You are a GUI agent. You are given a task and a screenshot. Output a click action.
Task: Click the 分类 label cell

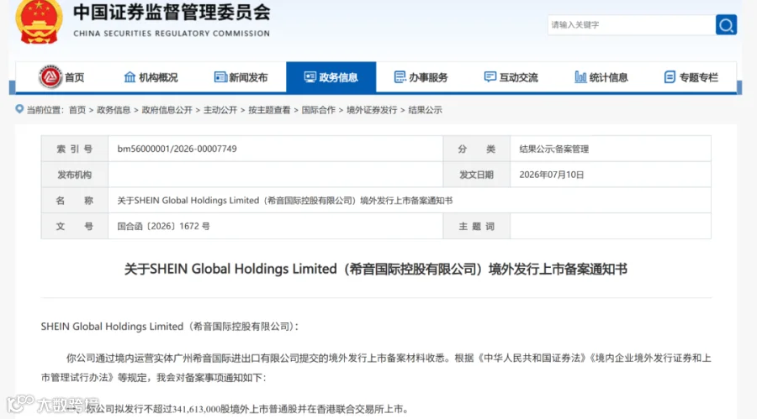[x=477, y=149]
